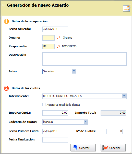Viewport: 132px width, 154px height.
Task: Click the Nº de Cuotas field
Action: (x=114, y=131)
